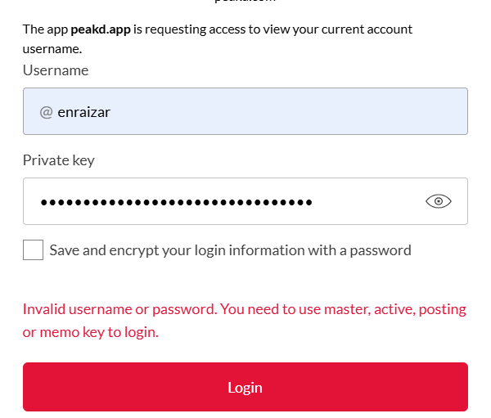The height and width of the screenshot is (418, 491).
Task: Reveal the private key with eye icon
Action: point(439,201)
